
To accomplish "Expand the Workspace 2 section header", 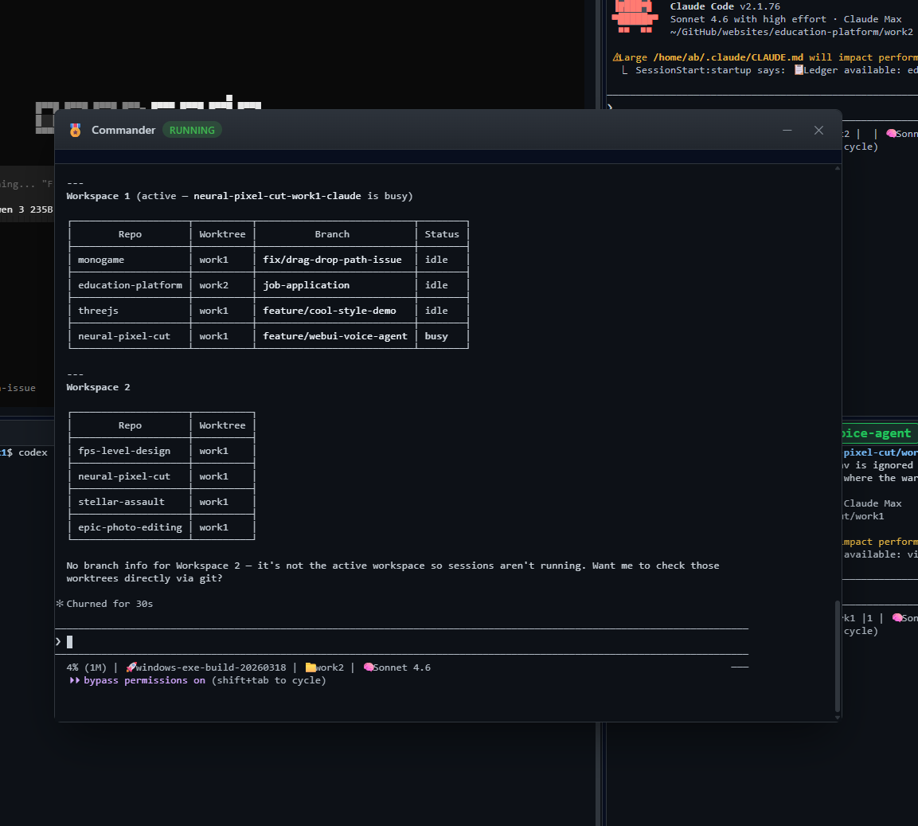I will point(97,386).
